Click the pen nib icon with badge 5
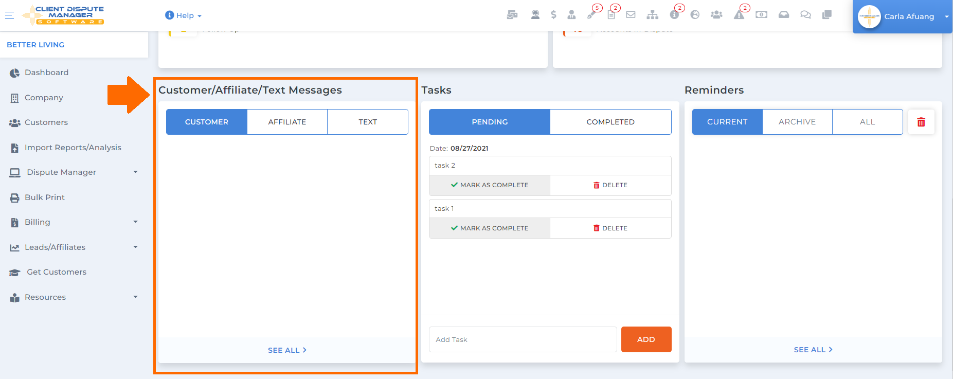 pyautogui.click(x=591, y=15)
